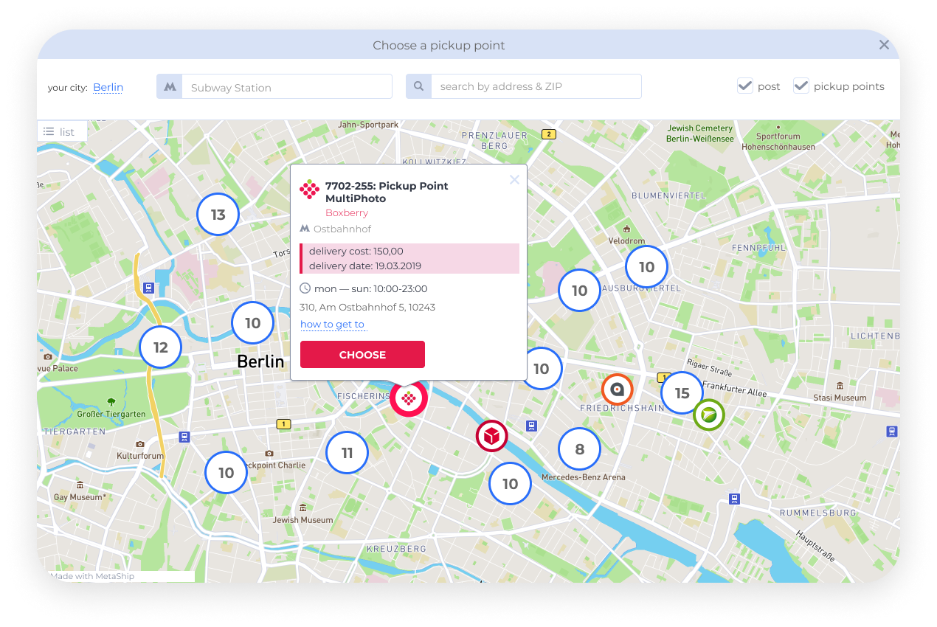Screen dimensions: 937x627
Task: Open cluster marker numbered 13
Action: pyautogui.click(x=218, y=215)
